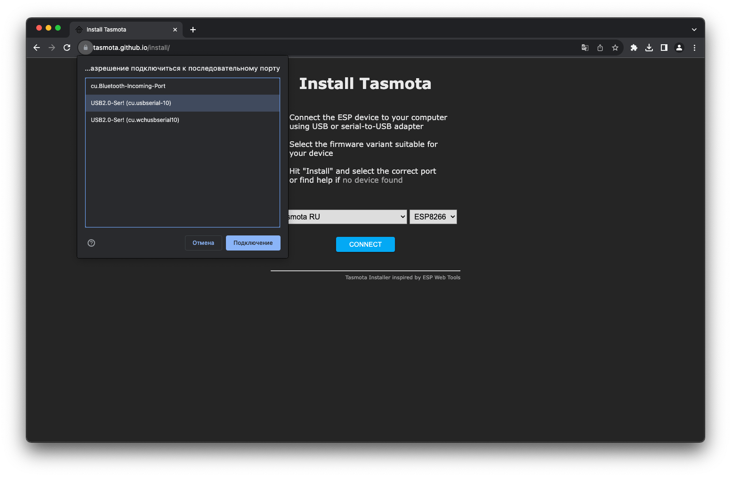This screenshot has width=731, height=477.
Task: Click the share page icon
Action: (x=600, y=48)
